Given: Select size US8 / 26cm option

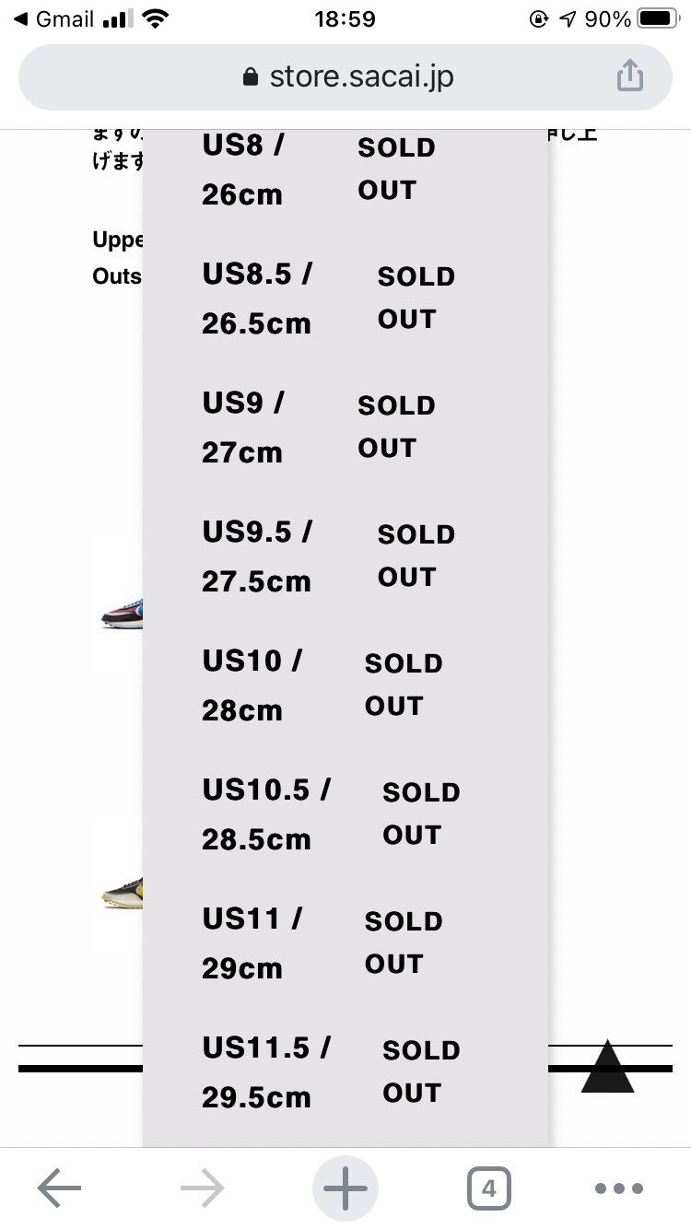Looking at the screenshot, I should click(345, 170).
